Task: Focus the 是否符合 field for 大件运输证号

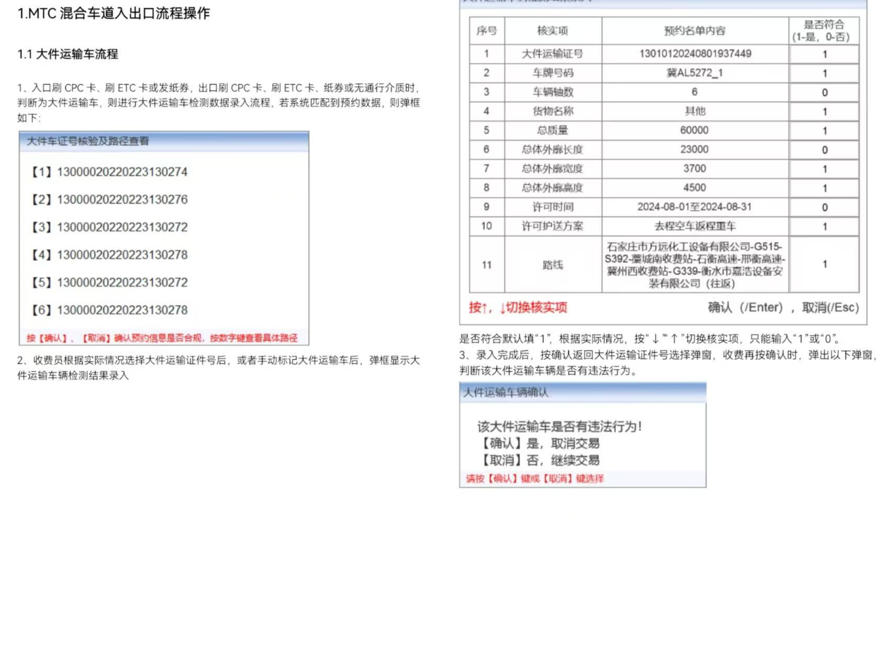Action: point(824,54)
